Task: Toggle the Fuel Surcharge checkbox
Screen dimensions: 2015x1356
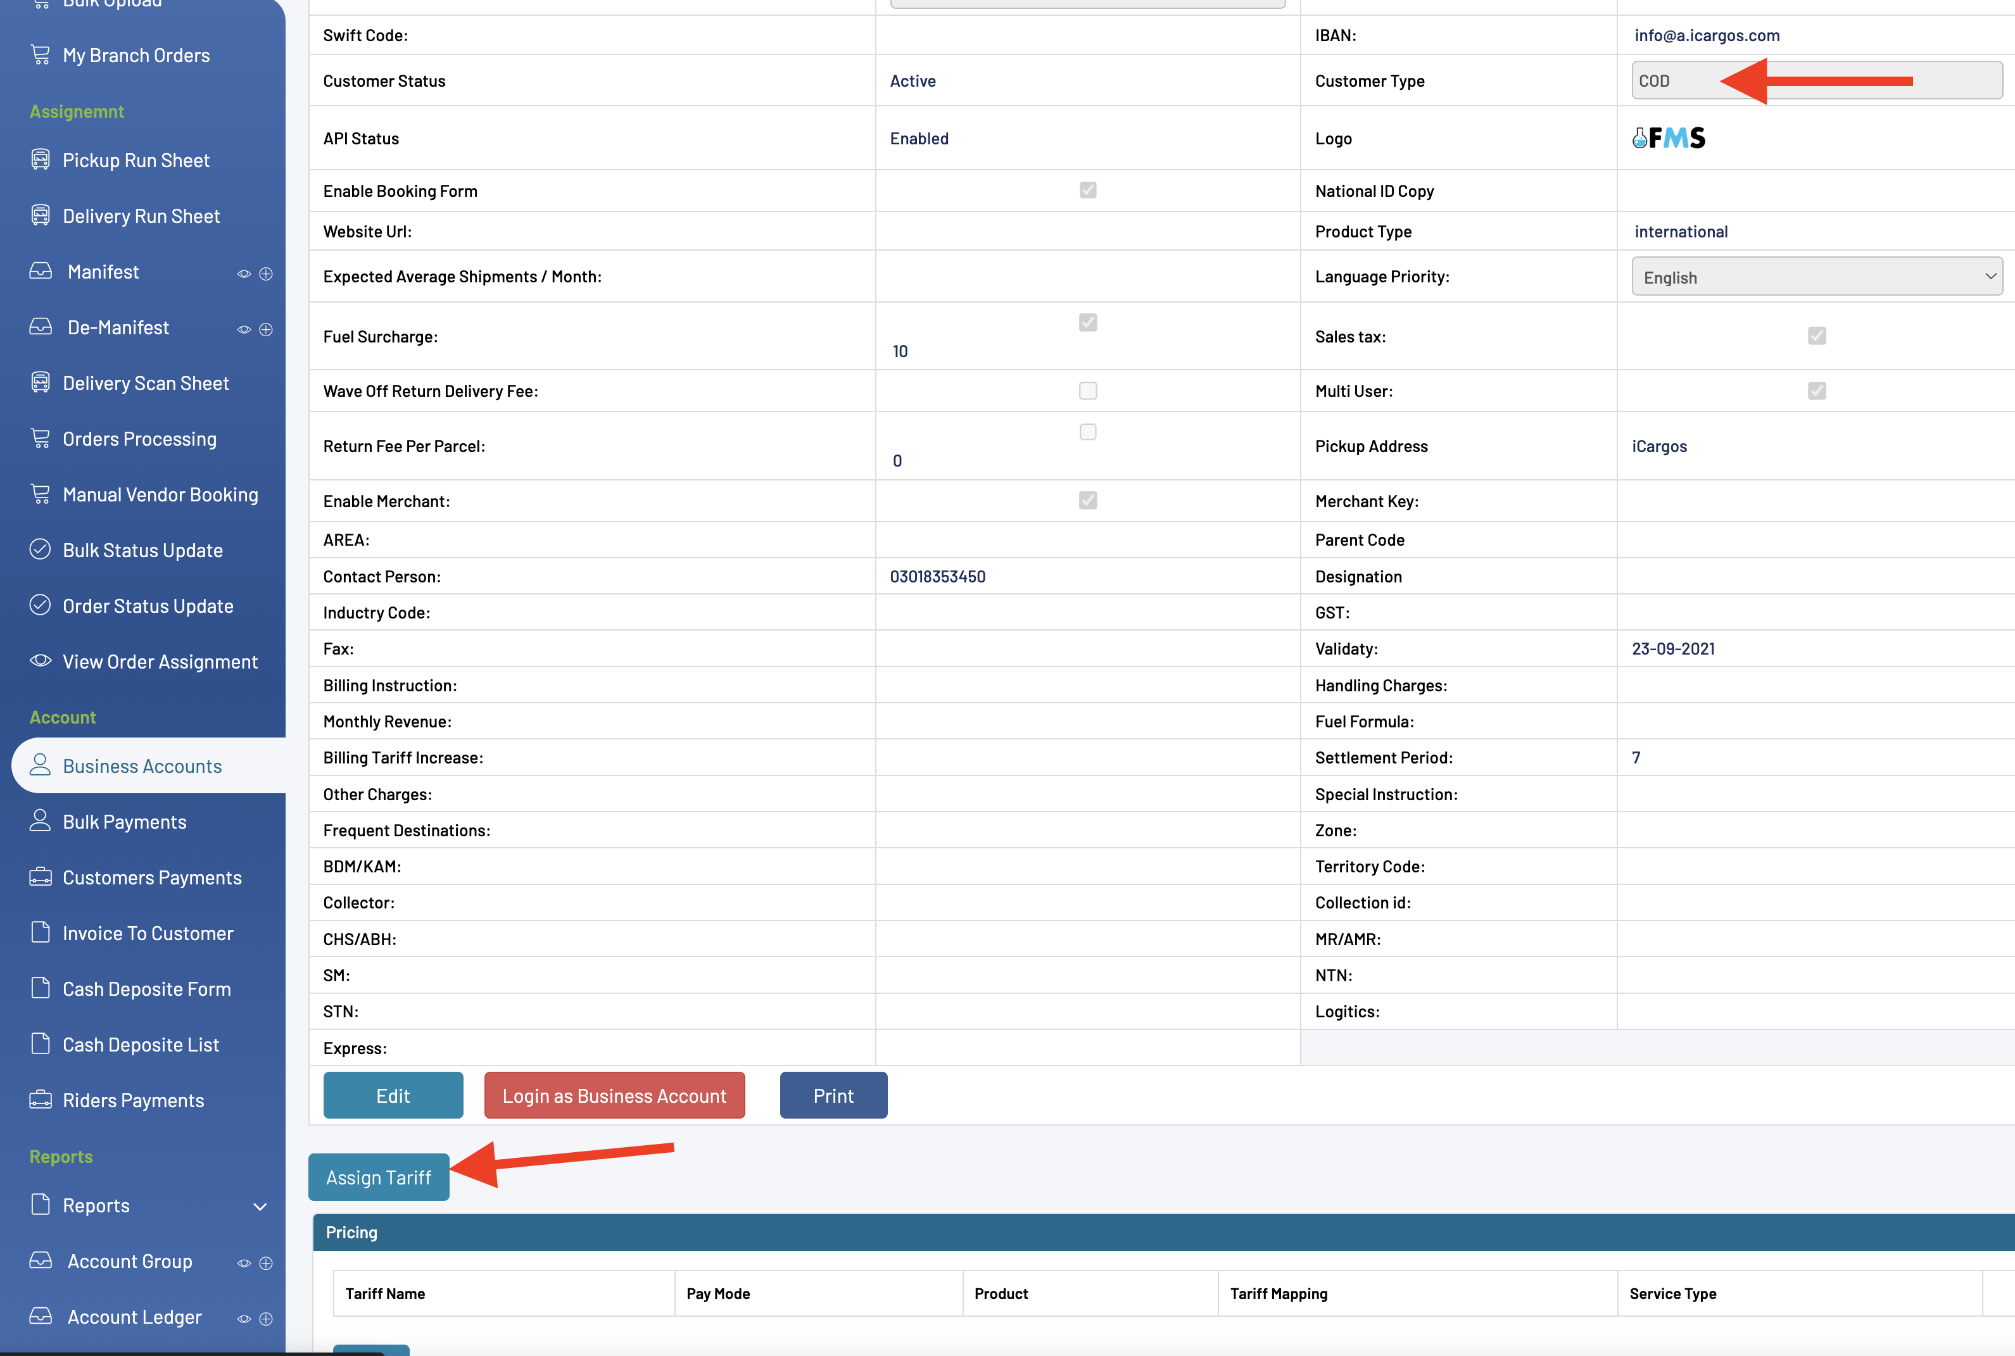Action: [x=1088, y=323]
